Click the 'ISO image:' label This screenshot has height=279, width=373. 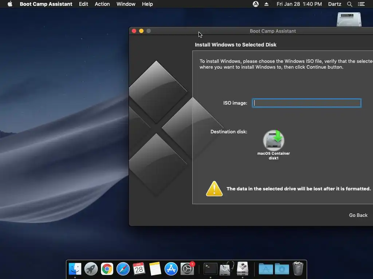coord(235,103)
